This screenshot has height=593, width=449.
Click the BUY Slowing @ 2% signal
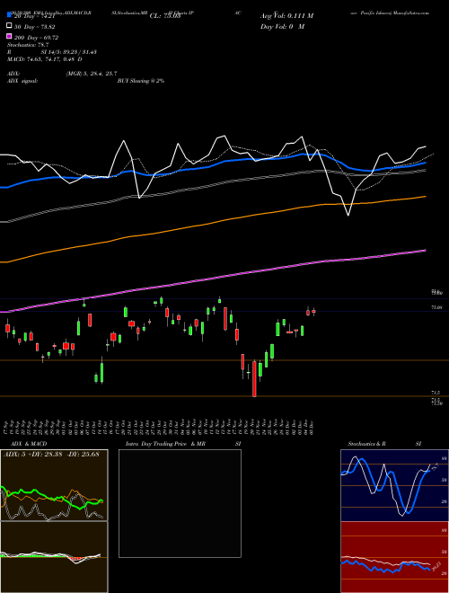(141, 81)
